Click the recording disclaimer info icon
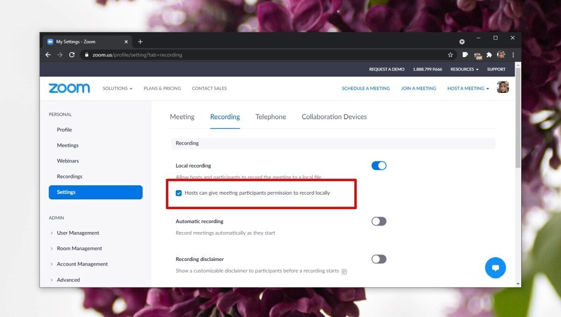Screen dimensions: 561x317 [344, 271]
